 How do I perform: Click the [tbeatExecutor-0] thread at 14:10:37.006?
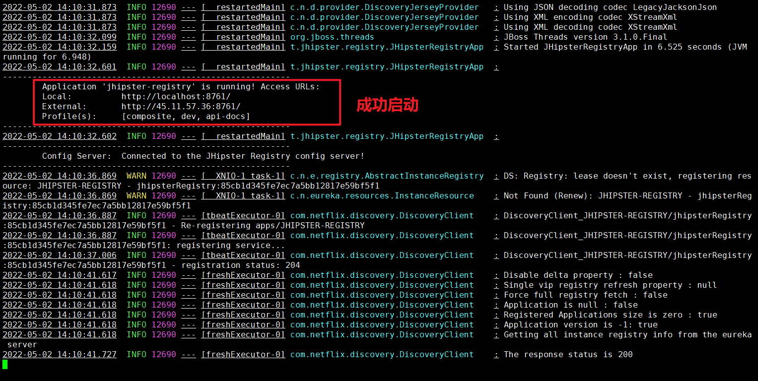243,255
